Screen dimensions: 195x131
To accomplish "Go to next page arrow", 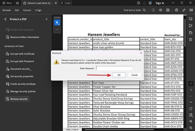I will 191,102.
